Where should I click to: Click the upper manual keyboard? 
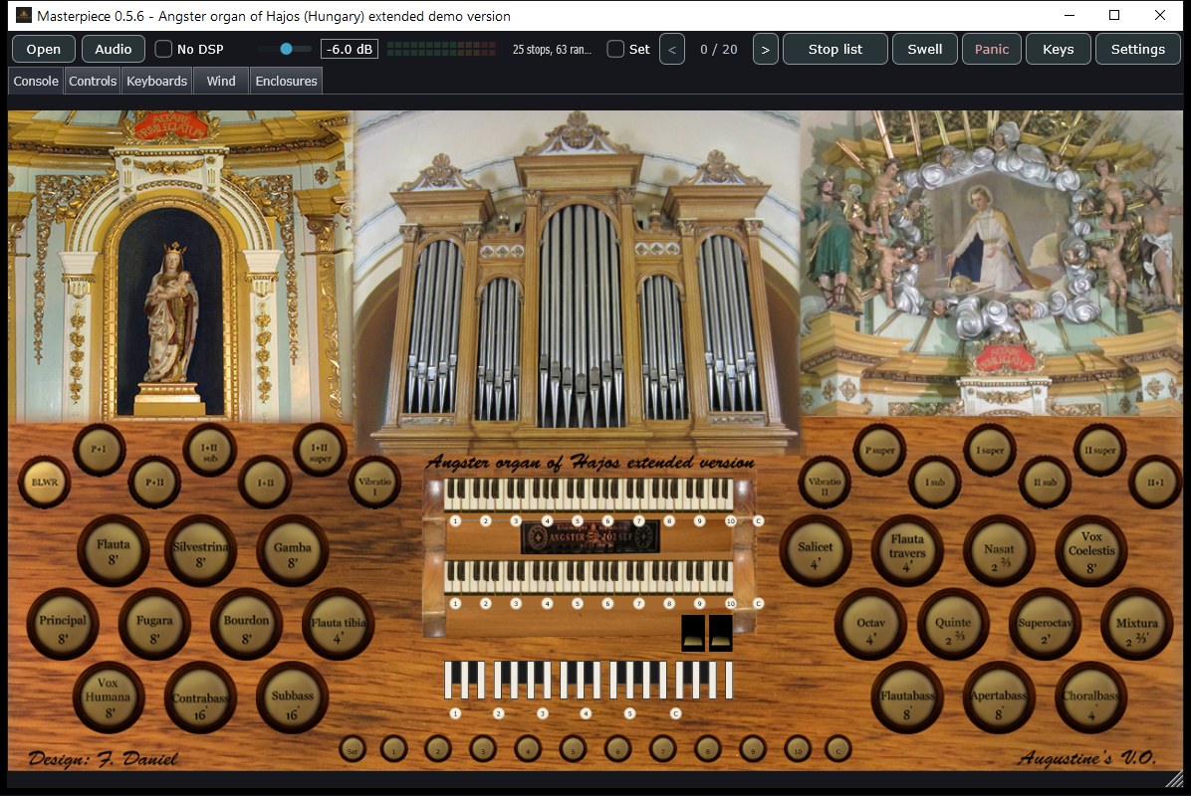[589, 495]
